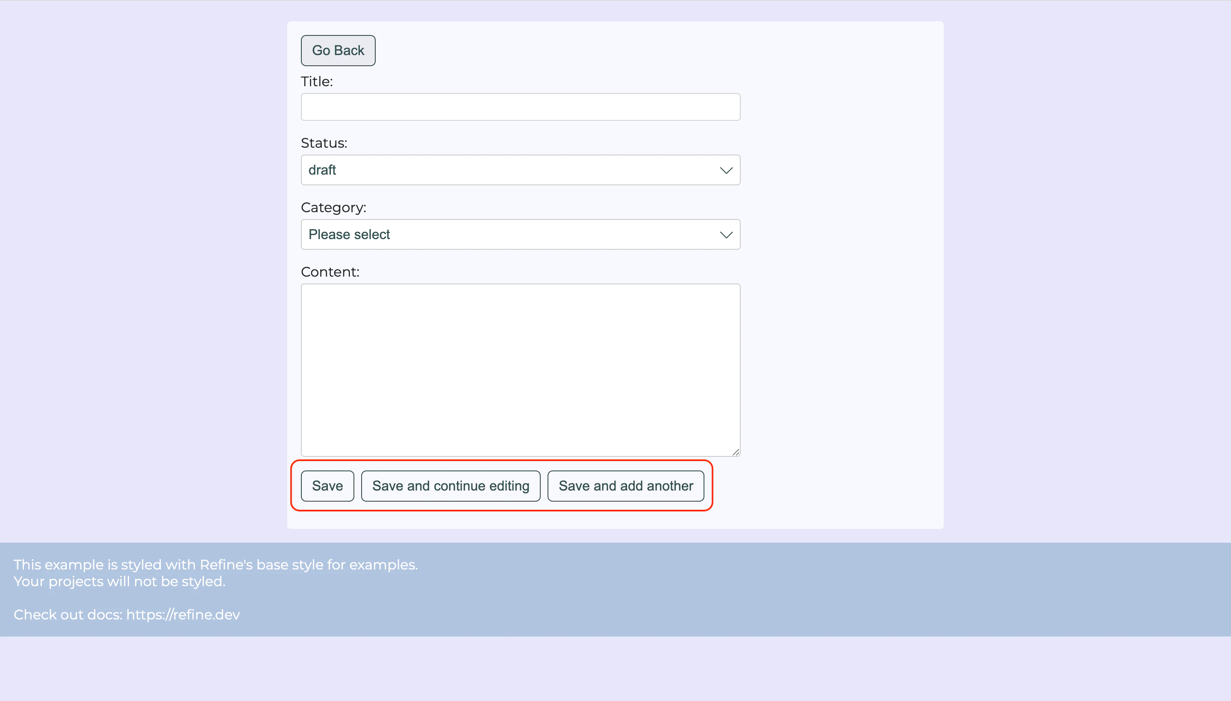
Task: Open the Category selector showing "Please select"
Action: (x=520, y=234)
